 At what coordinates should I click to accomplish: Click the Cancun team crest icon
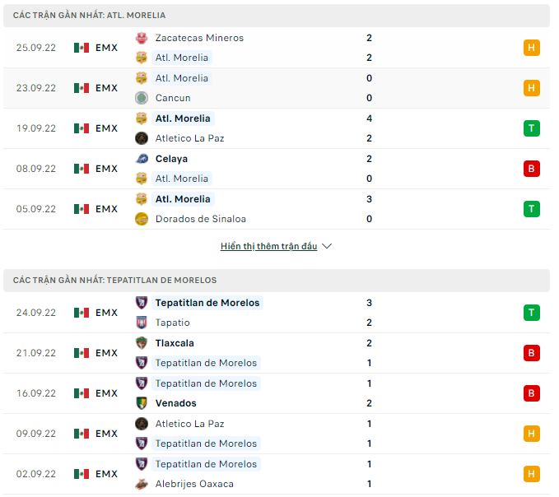[142, 98]
